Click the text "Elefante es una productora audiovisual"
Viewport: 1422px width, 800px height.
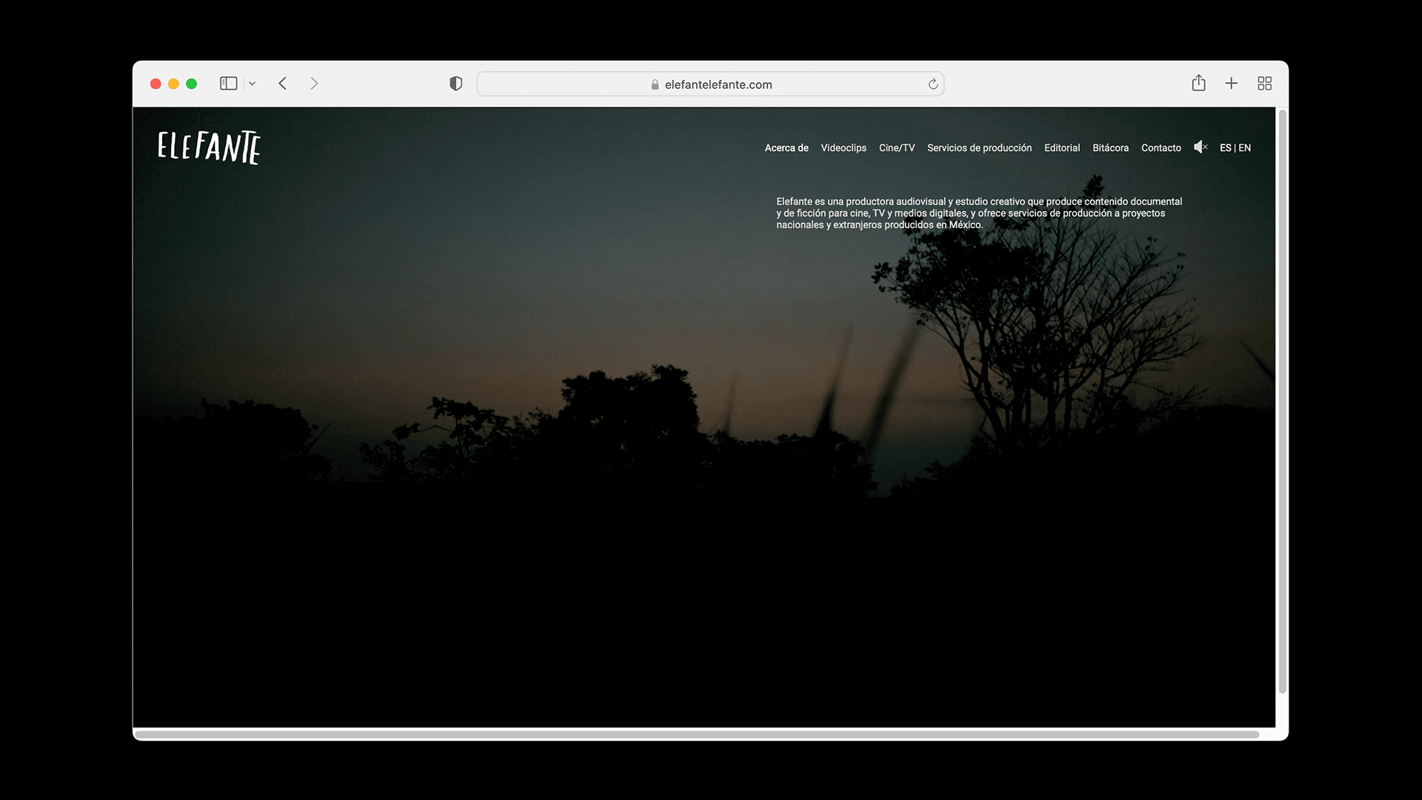click(861, 201)
